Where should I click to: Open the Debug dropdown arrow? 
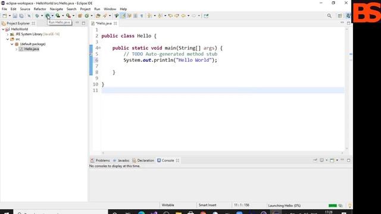42,16
